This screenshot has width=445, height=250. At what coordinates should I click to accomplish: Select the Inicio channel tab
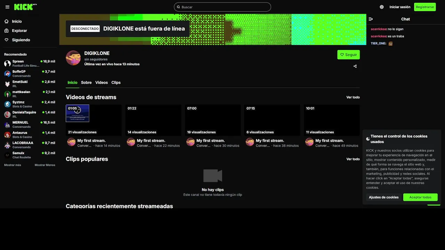72,83
